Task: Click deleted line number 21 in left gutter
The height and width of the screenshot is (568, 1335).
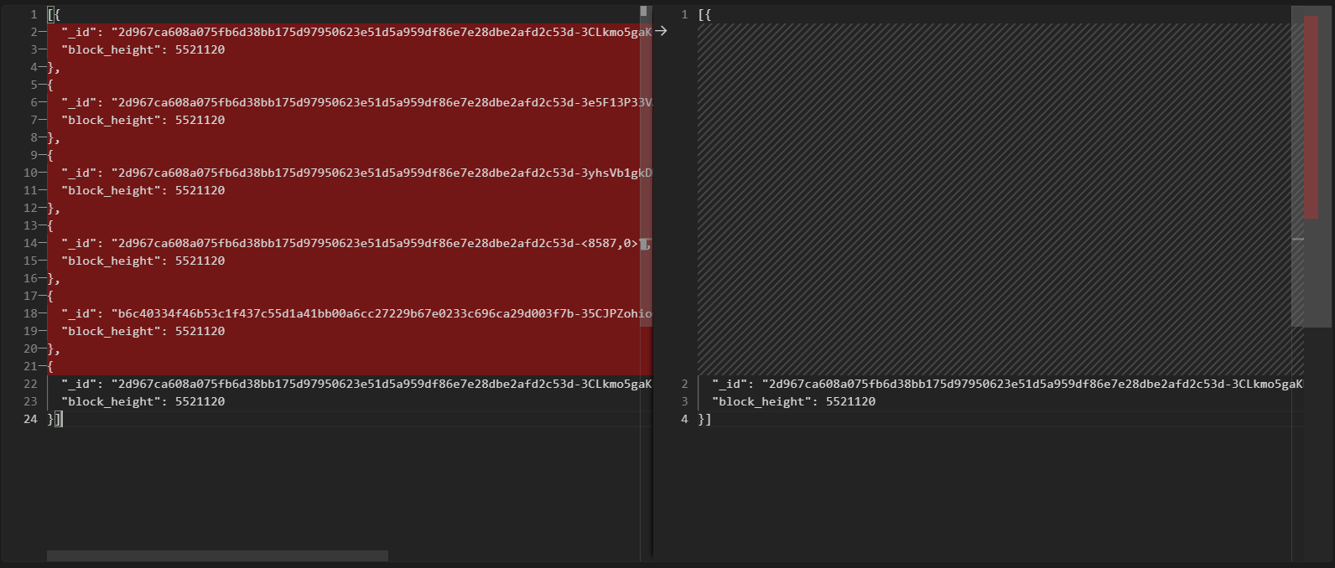Action: click(30, 366)
